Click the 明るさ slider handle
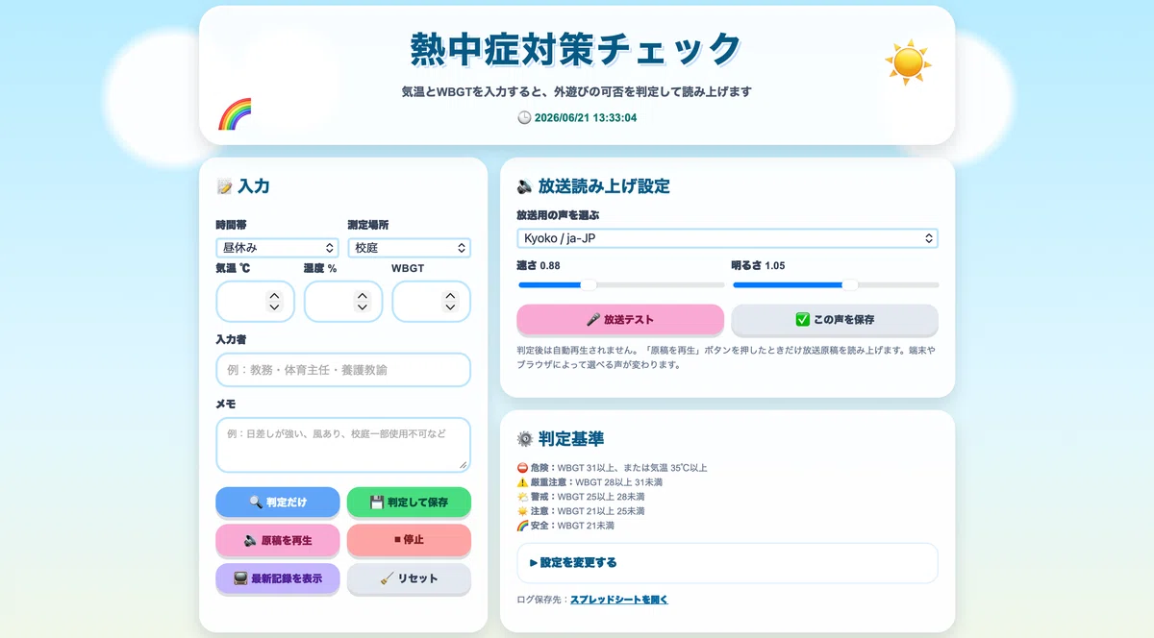 [850, 284]
